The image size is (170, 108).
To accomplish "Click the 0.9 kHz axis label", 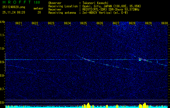I will [2, 62].
